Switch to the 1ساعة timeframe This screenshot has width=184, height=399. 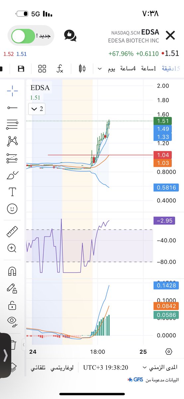click(149, 69)
